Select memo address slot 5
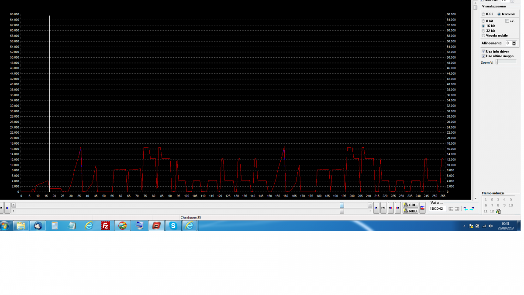This screenshot has width=524, height=295. [x=511, y=199]
